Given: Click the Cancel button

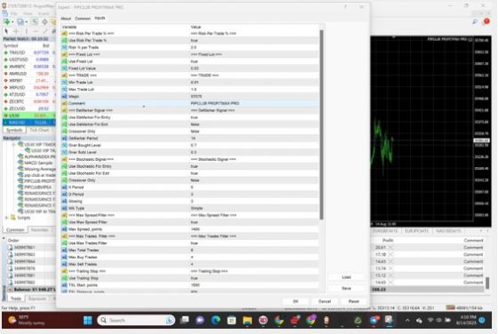Looking at the screenshot, I should click(325, 301).
